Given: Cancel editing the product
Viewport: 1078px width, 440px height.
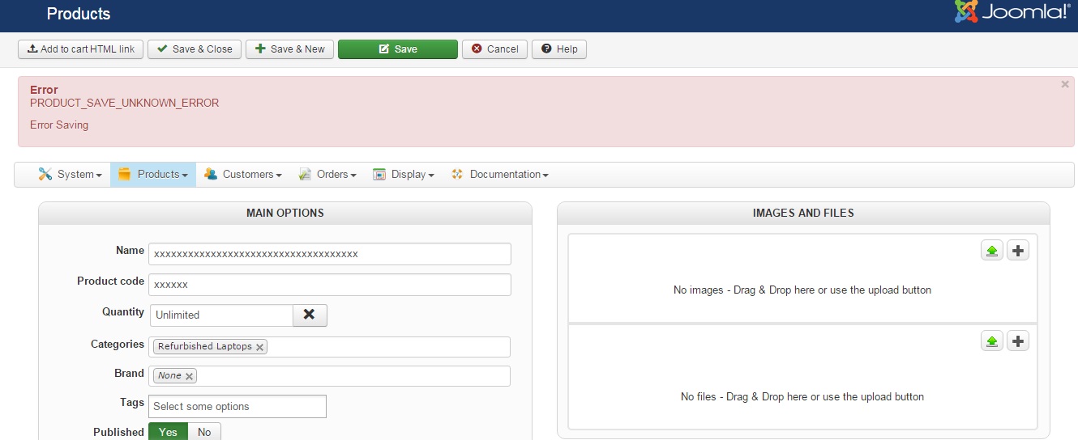Looking at the screenshot, I should pyautogui.click(x=494, y=49).
